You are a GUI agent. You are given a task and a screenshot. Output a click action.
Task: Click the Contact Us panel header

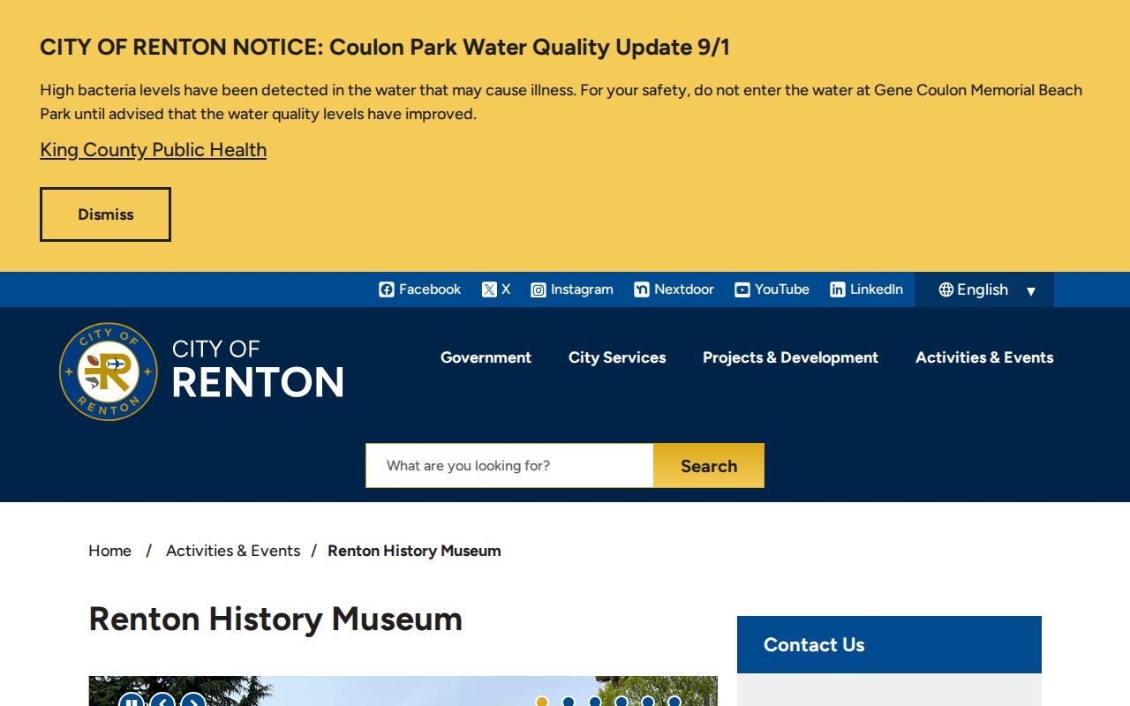pyautogui.click(x=889, y=644)
